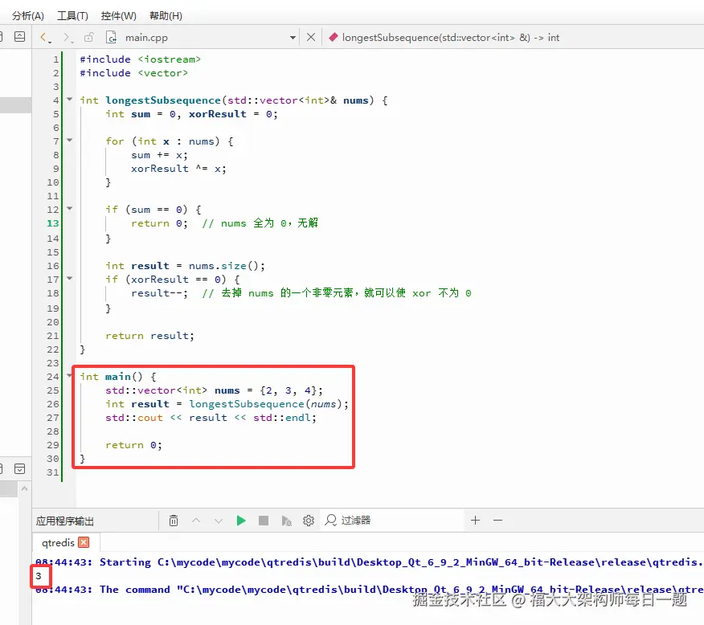This screenshot has width=704, height=625.
Task: Open the 控件(W) menu
Action: coord(118,16)
